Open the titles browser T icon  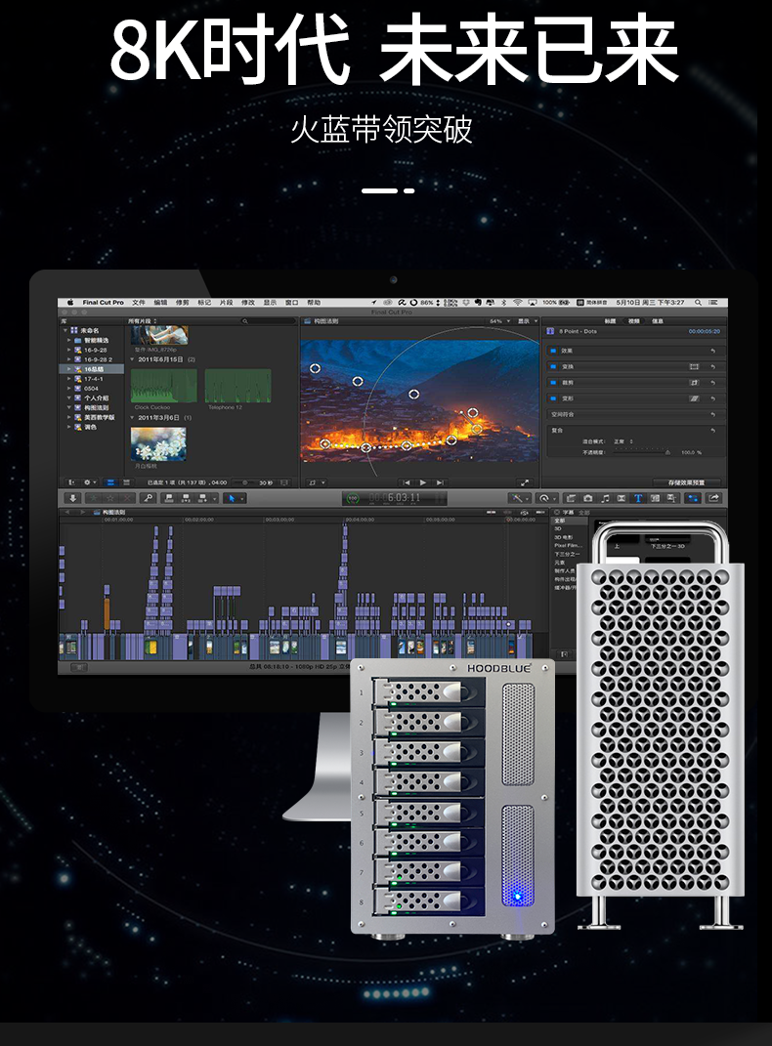(638, 498)
